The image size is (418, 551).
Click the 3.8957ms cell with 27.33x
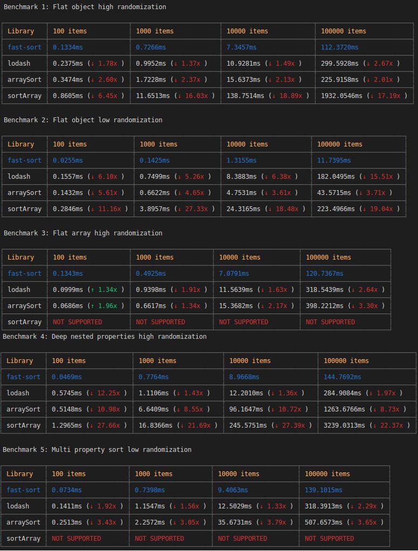(x=177, y=209)
